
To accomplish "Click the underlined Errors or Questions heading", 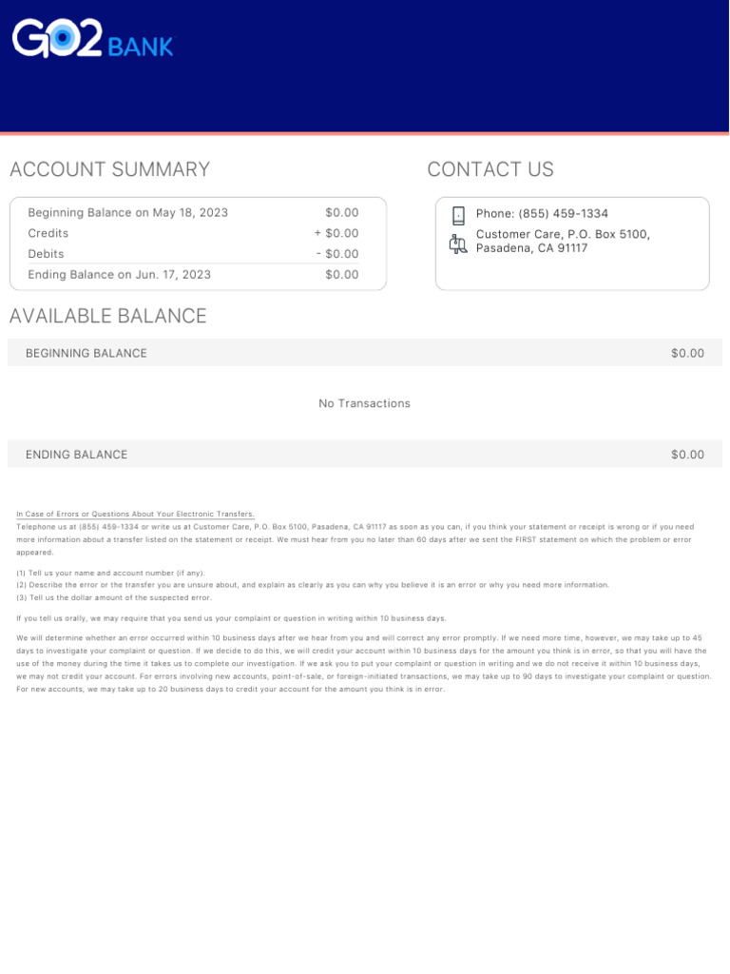I will coord(135,515).
